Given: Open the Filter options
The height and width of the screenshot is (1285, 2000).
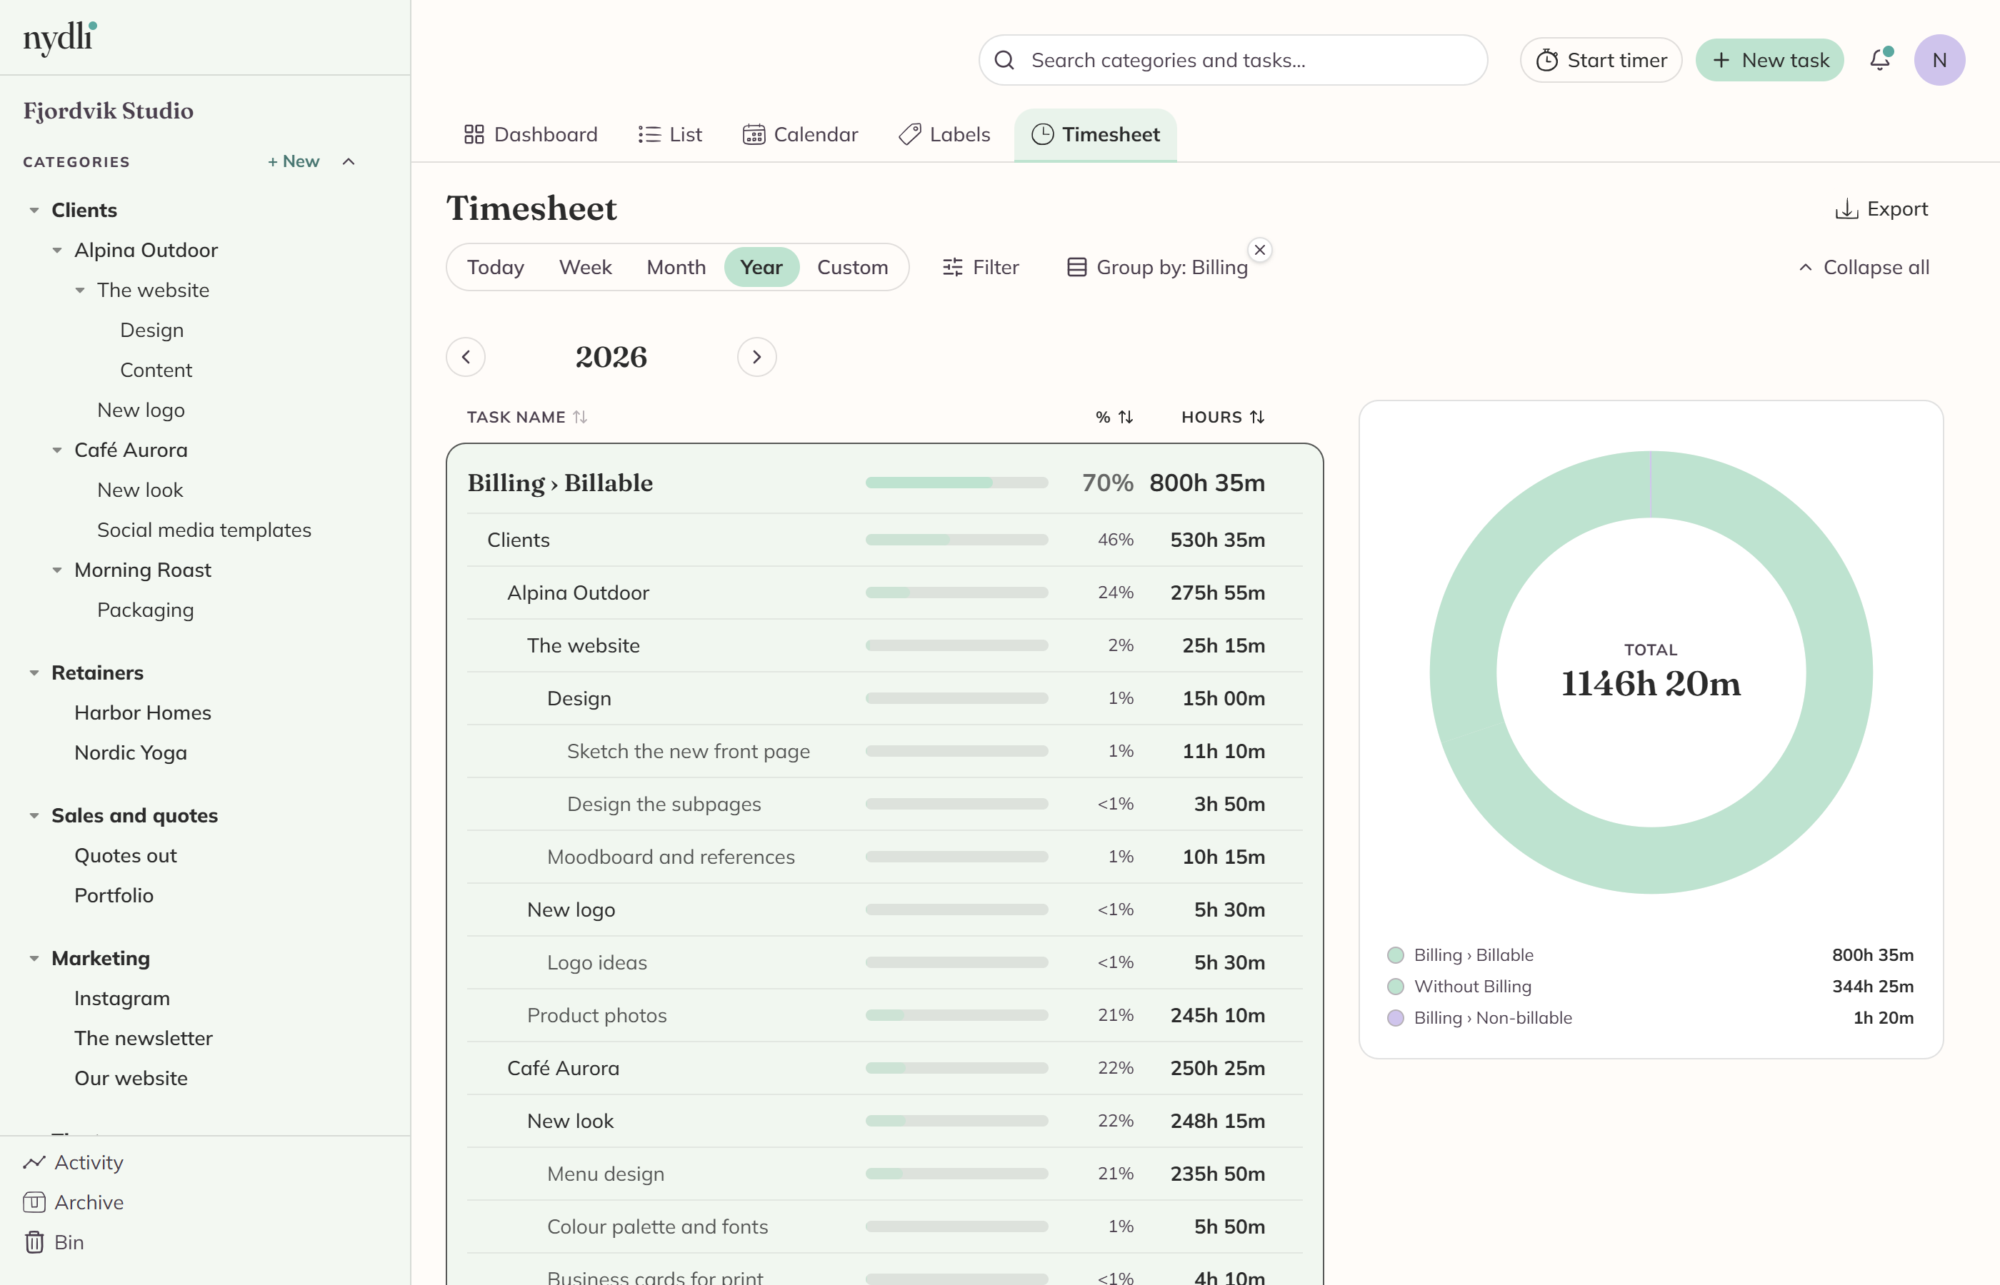Looking at the screenshot, I should click(x=981, y=267).
